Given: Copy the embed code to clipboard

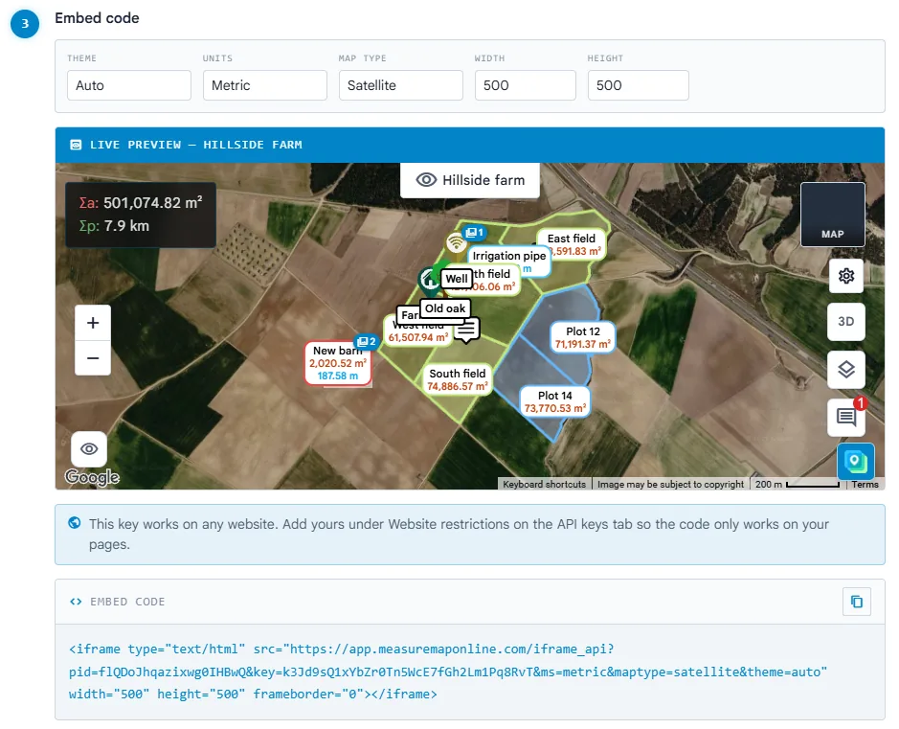Looking at the screenshot, I should [856, 602].
